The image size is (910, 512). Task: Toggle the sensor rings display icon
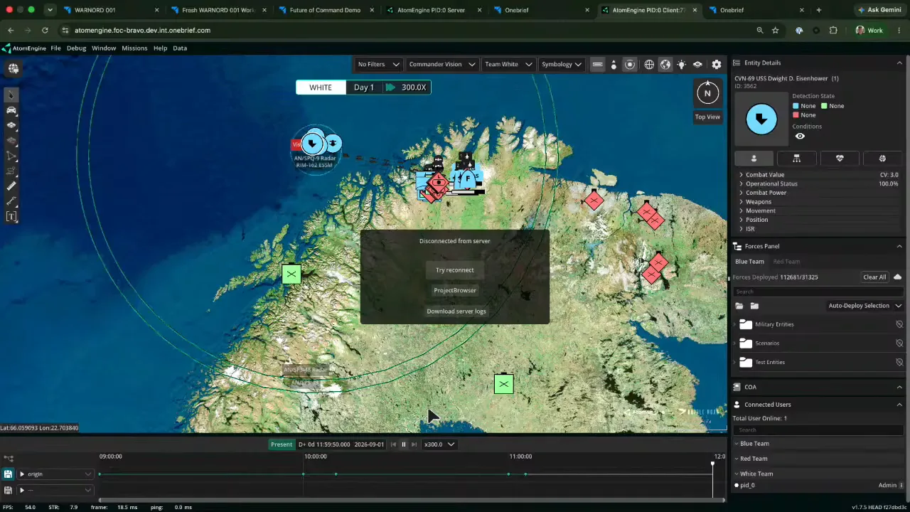pos(630,64)
